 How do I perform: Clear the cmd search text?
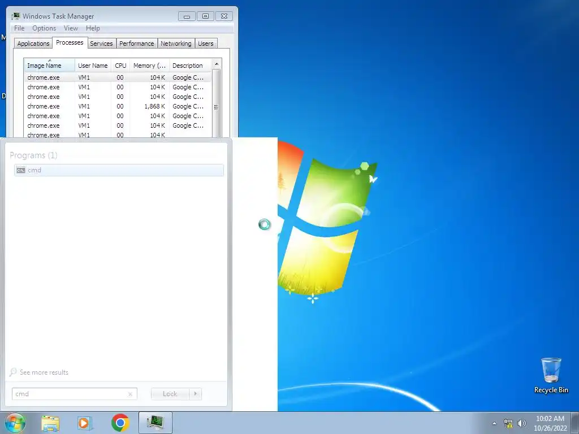pyautogui.click(x=130, y=394)
